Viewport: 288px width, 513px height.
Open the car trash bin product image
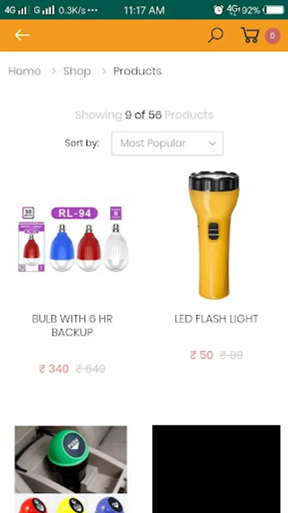71,469
